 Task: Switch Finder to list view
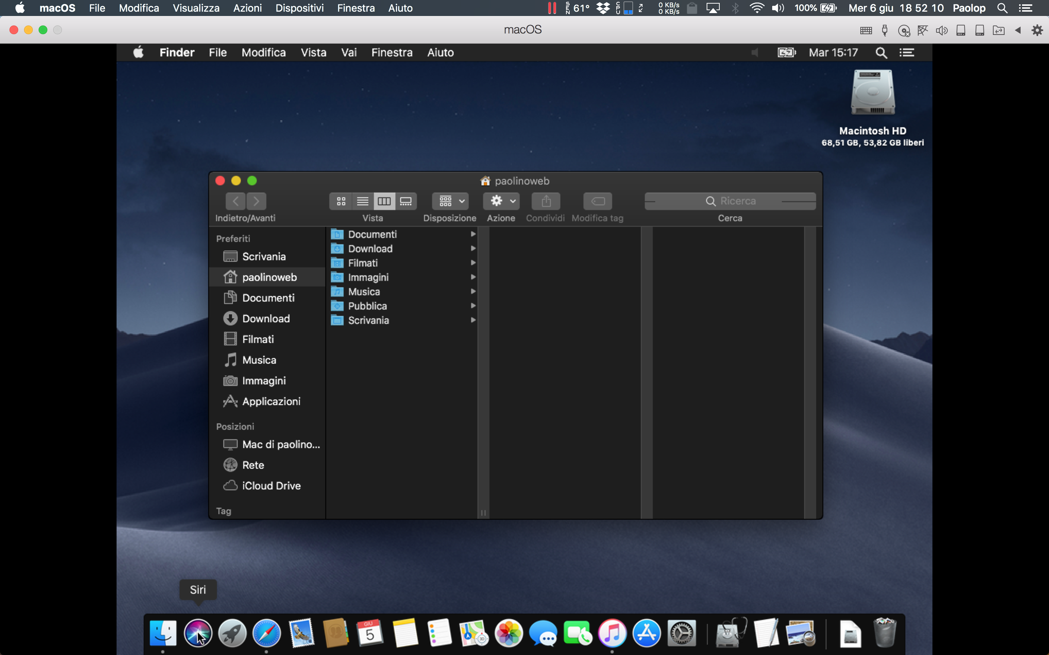click(363, 201)
